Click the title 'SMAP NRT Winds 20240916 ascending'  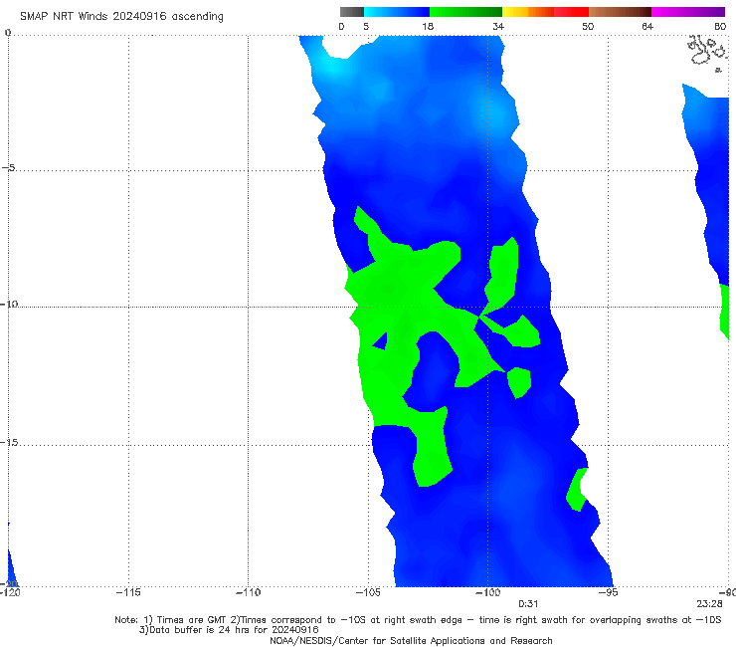pyautogui.click(x=121, y=16)
